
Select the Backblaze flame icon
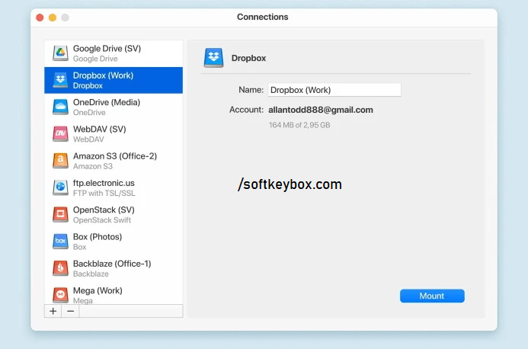click(60, 268)
